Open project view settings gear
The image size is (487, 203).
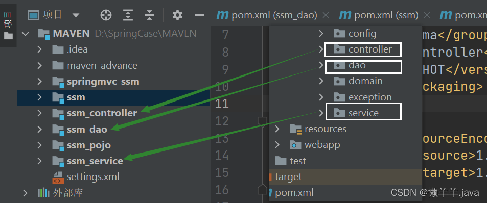(x=177, y=15)
